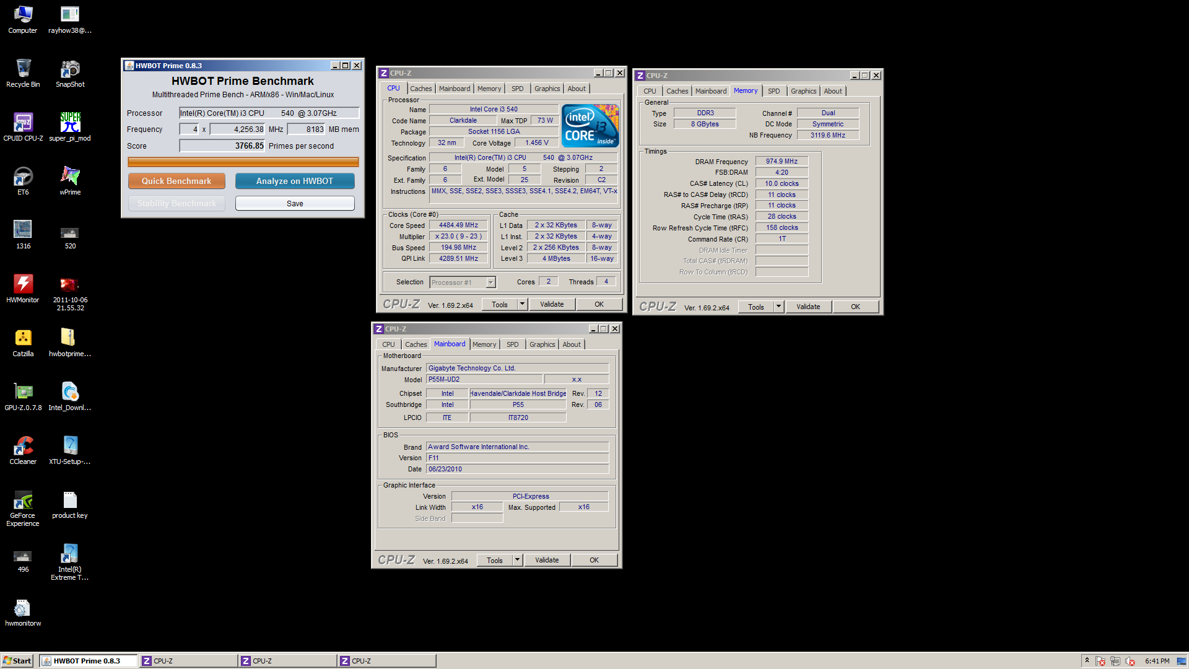
Task: Click the Intel Core i3 logo in CPU-Z
Action: pyautogui.click(x=590, y=126)
